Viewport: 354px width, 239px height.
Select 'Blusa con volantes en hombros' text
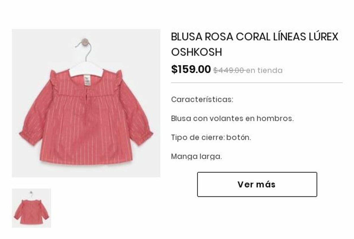click(233, 119)
